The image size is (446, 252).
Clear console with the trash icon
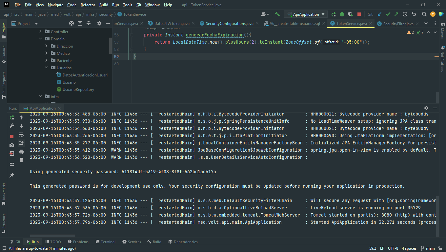click(x=21, y=160)
